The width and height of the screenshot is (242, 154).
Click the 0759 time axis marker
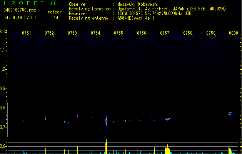[211, 33]
